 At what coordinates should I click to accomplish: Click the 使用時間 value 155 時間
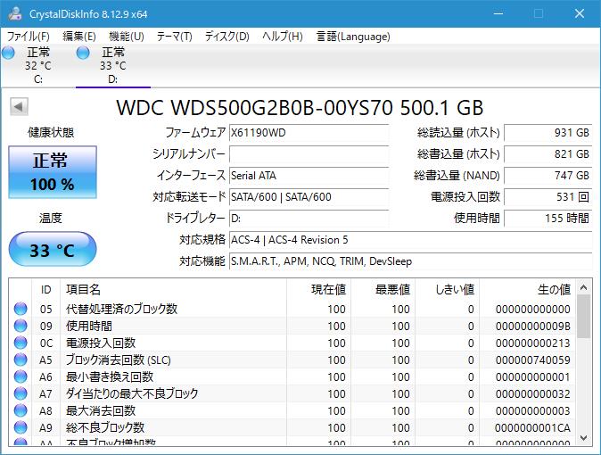(x=548, y=219)
